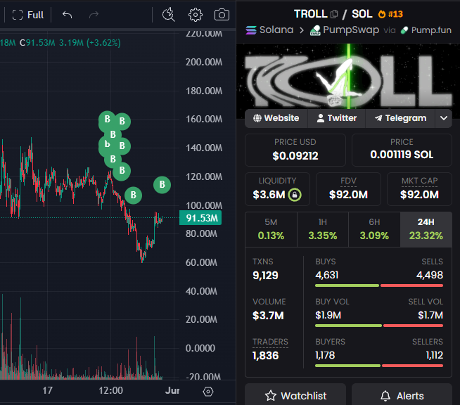Click the Solana chain link
This screenshot has height=405, width=460.
coord(269,30)
